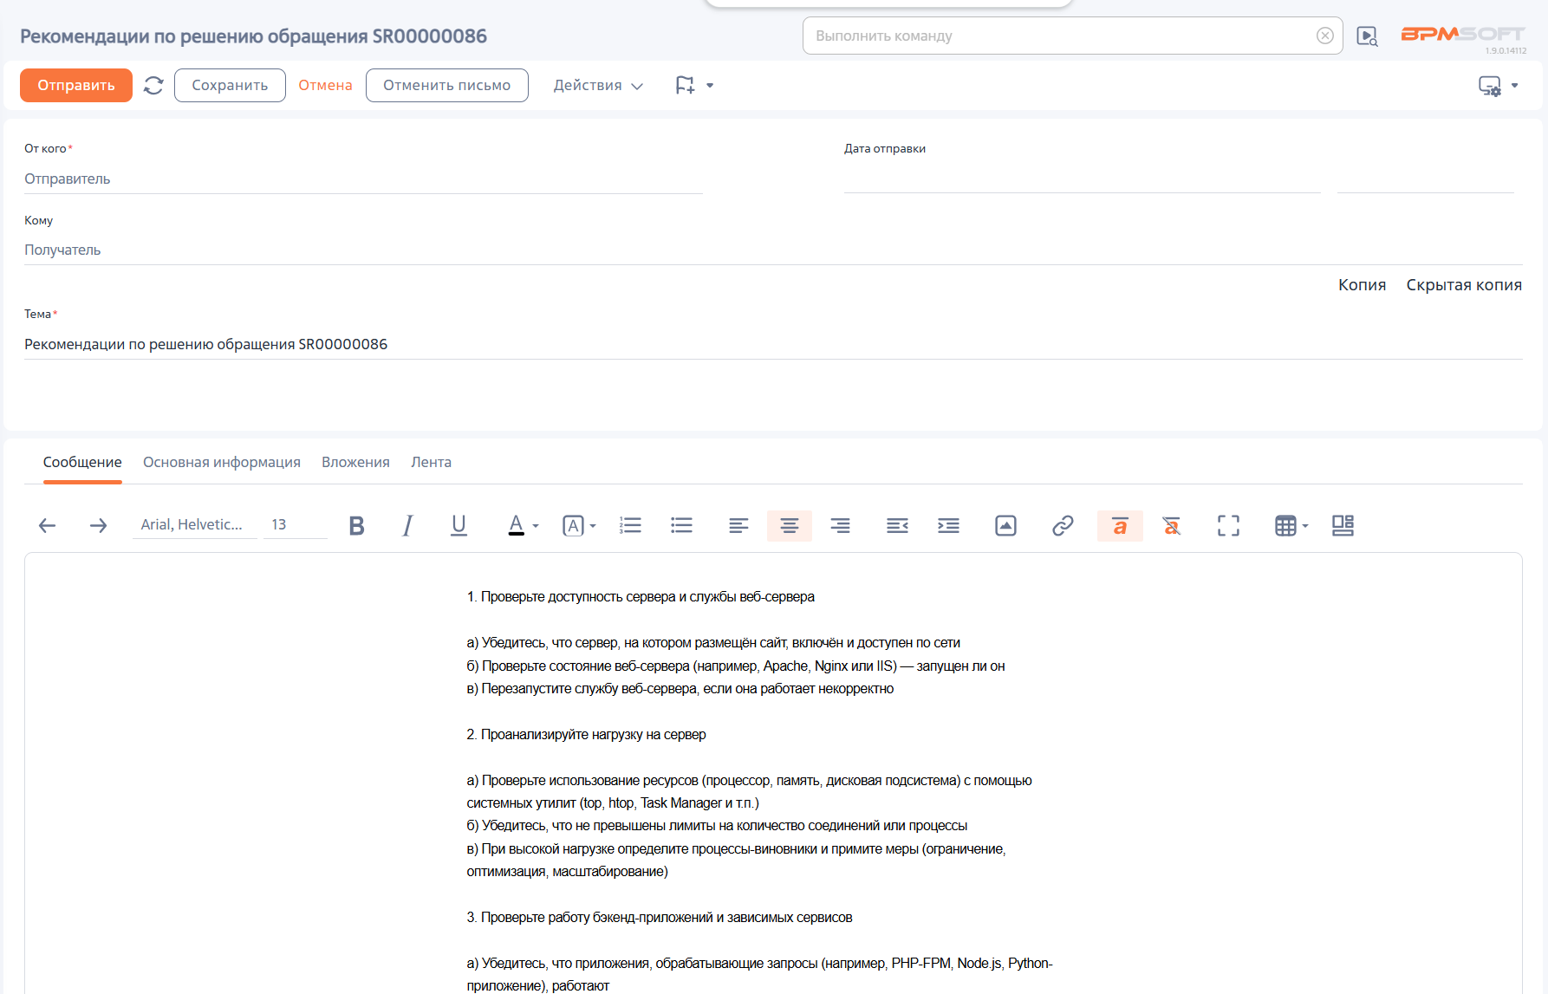This screenshot has width=1548, height=994.
Task: Add a flag using the flag icon
Action: pyautogui.click(x=684, y=84)
